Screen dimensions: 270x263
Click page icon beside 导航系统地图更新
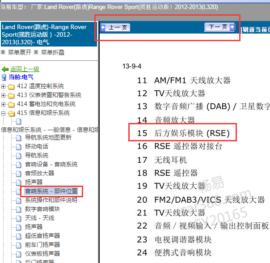click(19, 138)
